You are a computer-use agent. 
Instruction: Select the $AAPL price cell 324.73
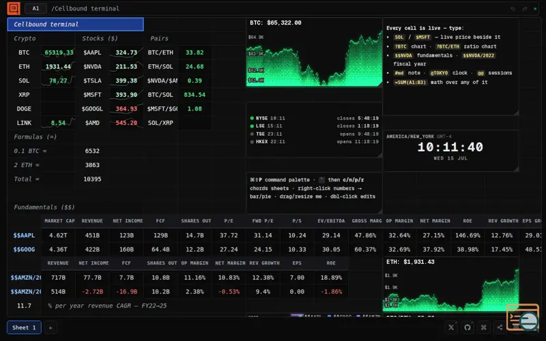pos(126,53)
